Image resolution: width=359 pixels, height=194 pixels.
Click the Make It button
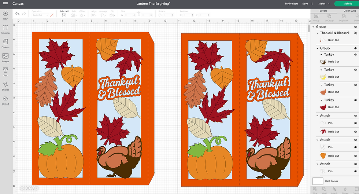pyautogui.click(x=347, y=4)
